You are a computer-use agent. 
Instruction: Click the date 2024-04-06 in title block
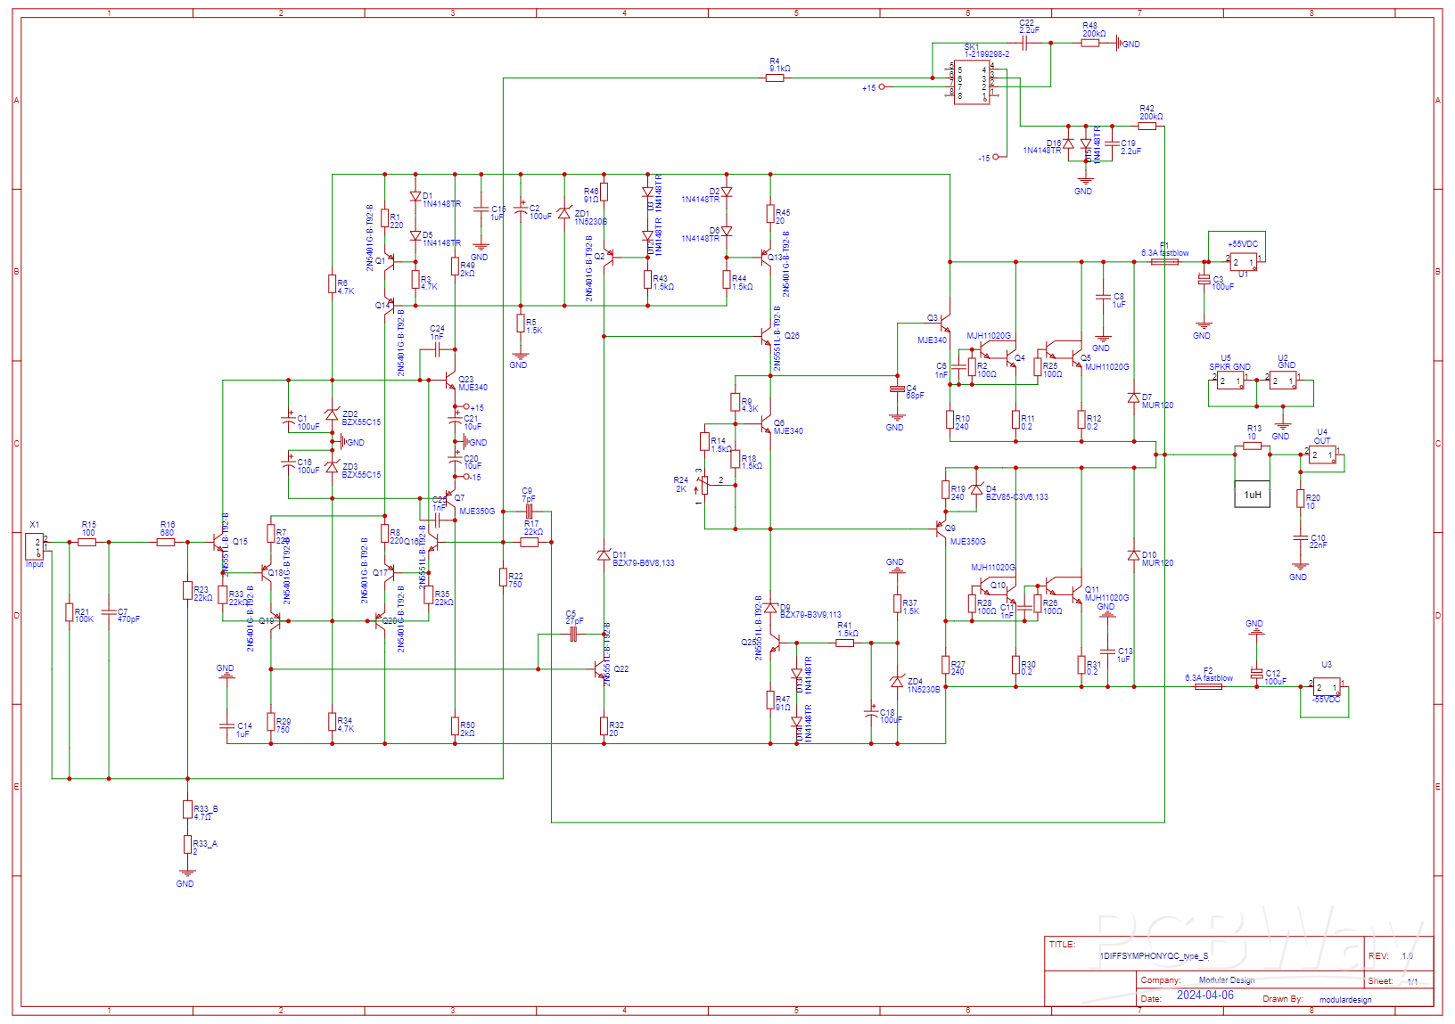1204,995
